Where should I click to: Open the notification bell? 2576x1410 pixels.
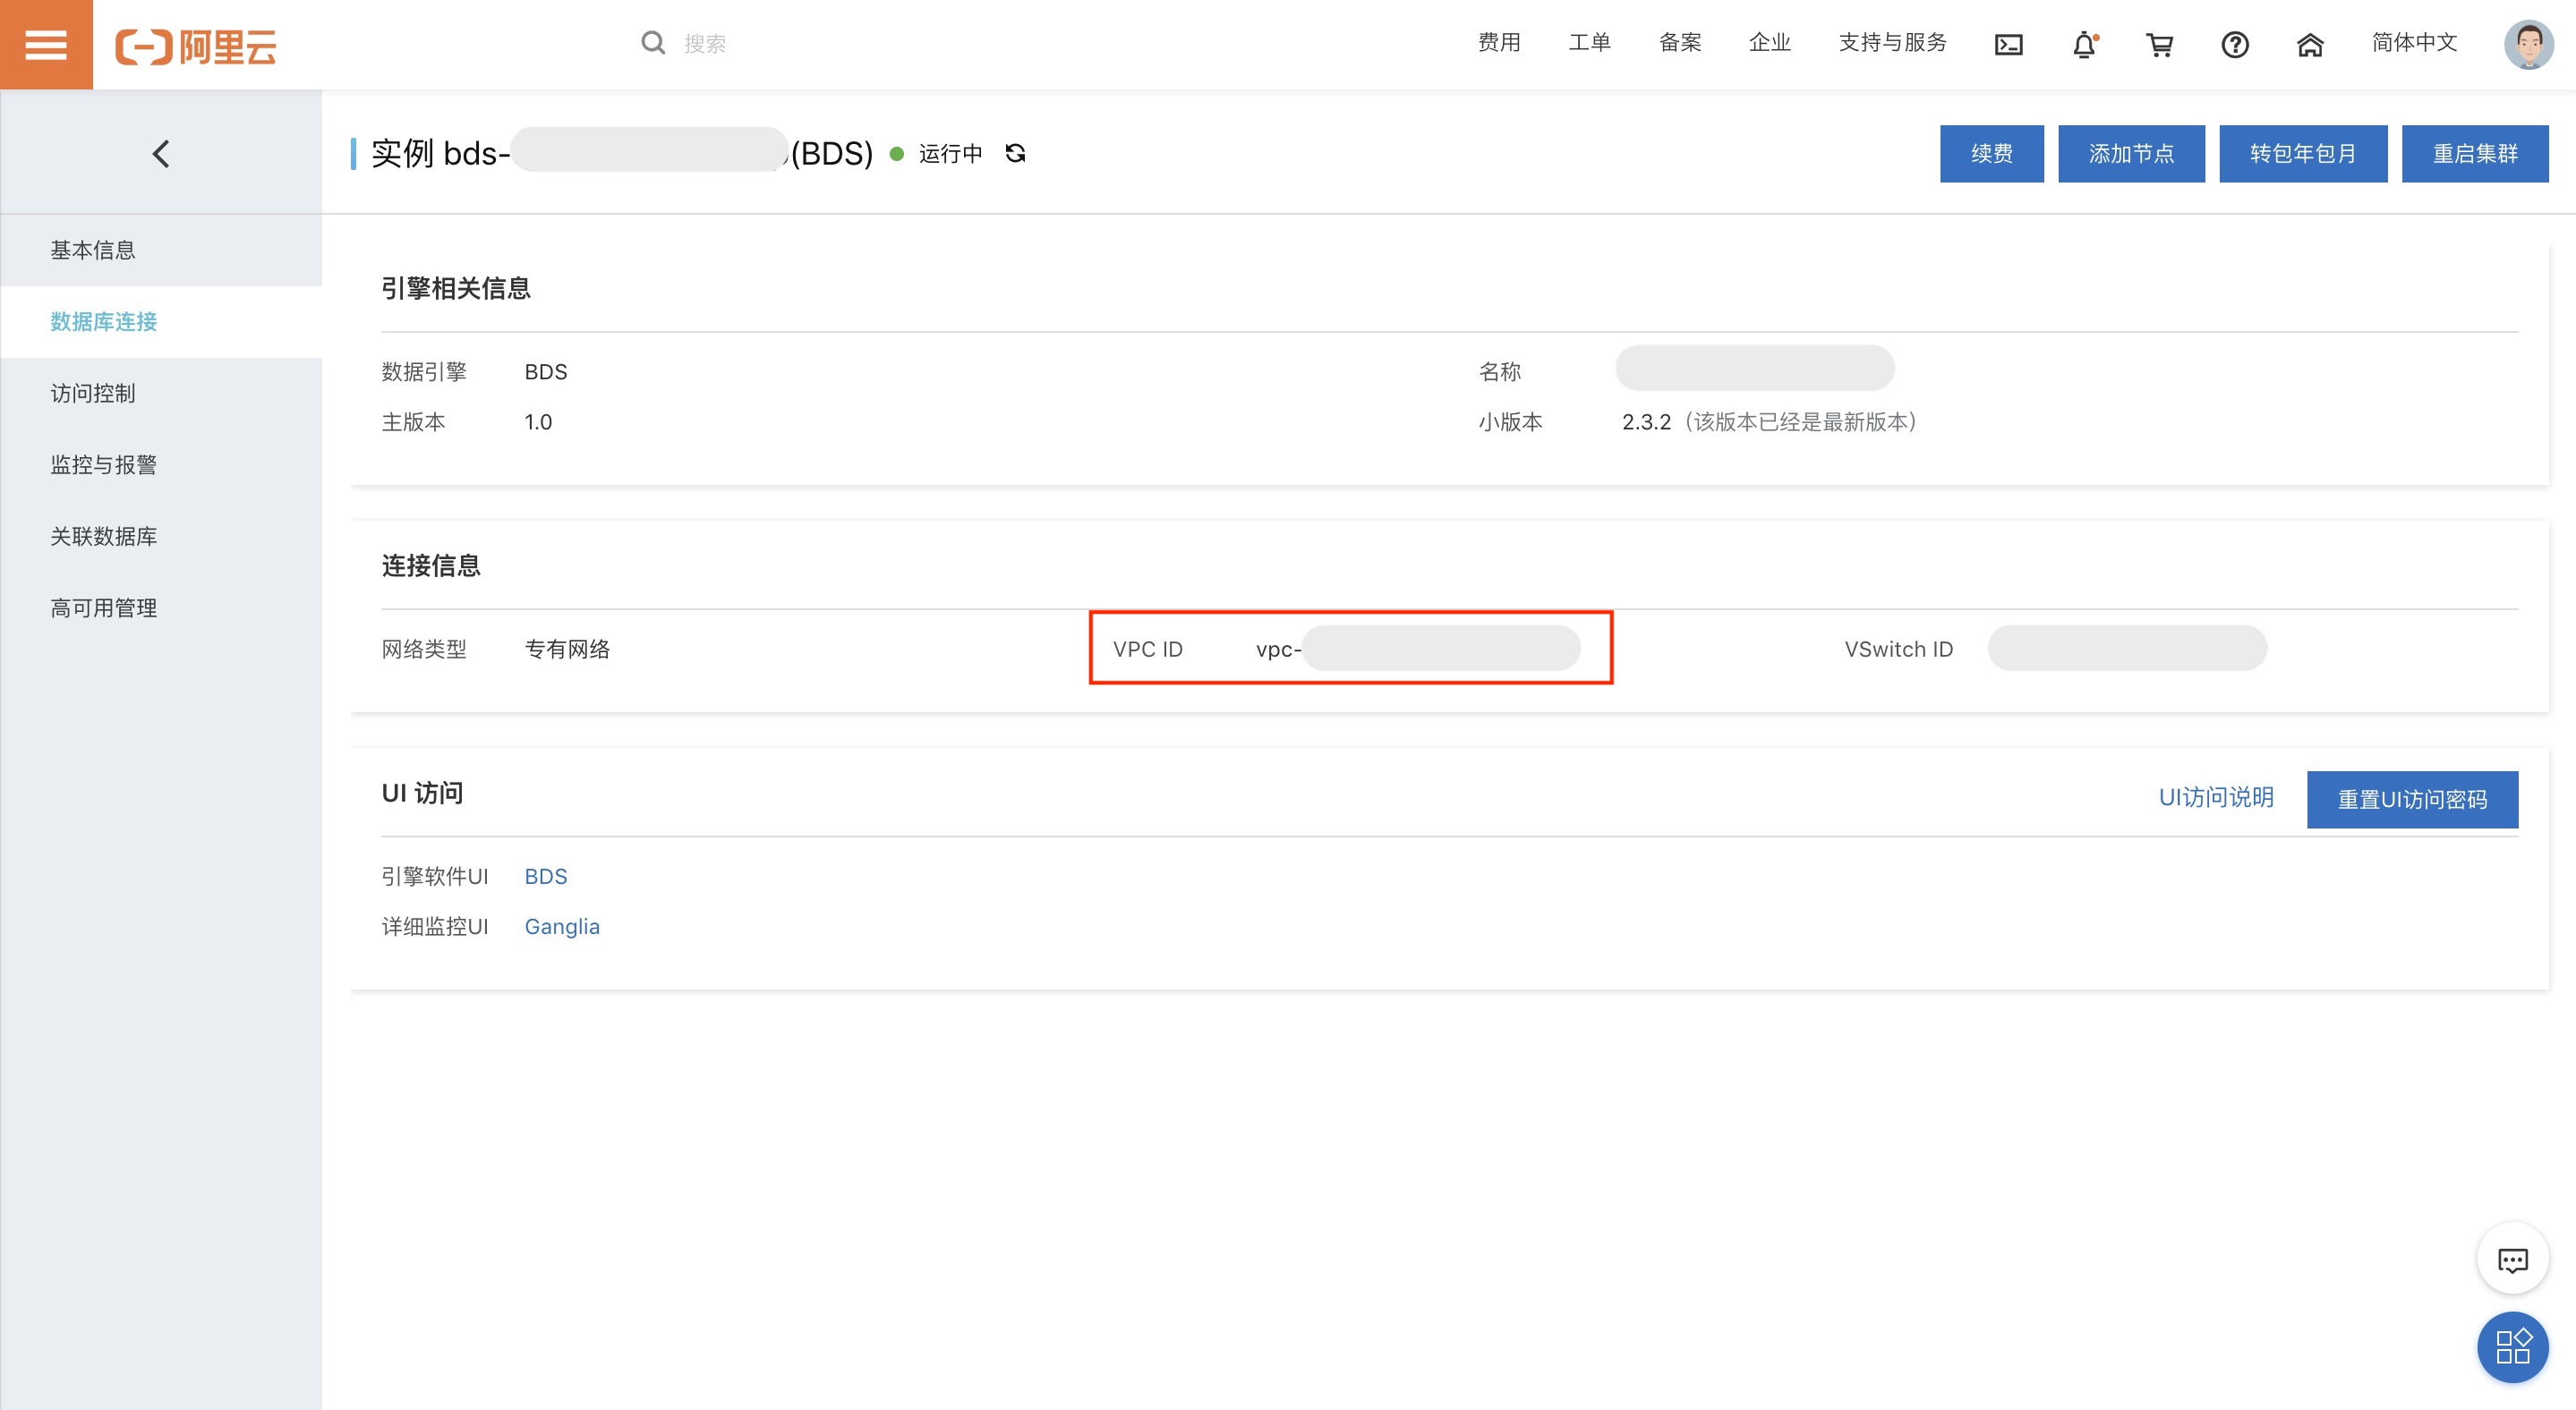[x=2084, y=45]
